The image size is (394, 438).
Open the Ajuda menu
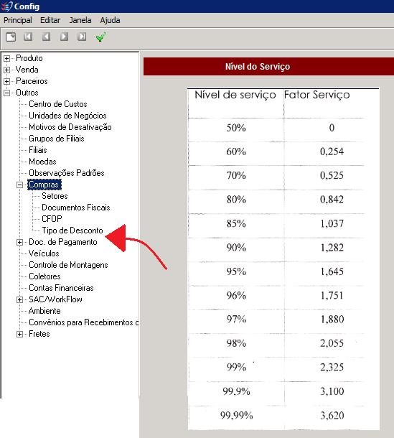coord(110,20)
